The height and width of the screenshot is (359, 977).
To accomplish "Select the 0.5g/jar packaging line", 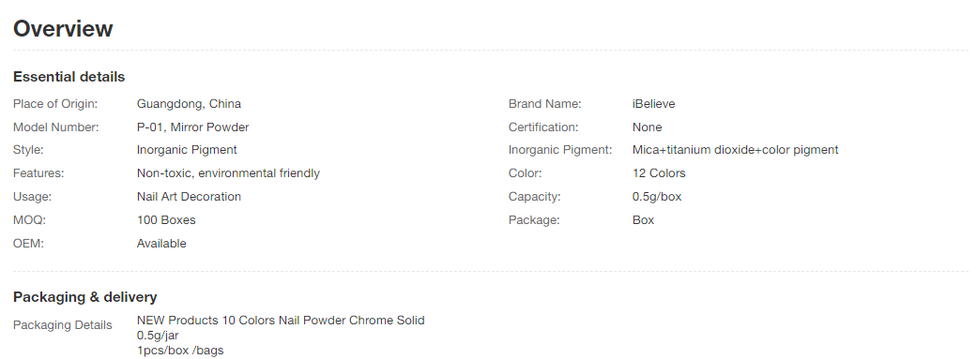I will pos(158,336).
